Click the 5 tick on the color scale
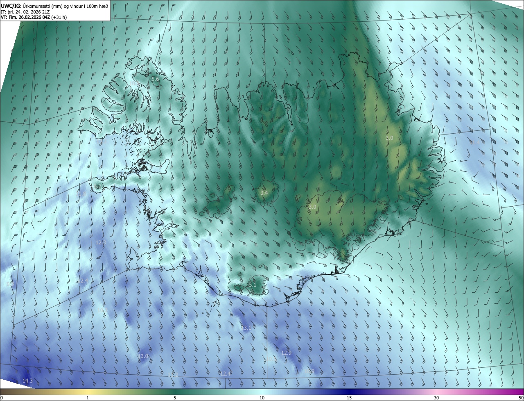 point(175,398)
